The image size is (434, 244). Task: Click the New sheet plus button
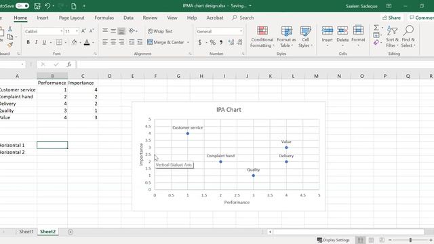(x=71, y=232)
